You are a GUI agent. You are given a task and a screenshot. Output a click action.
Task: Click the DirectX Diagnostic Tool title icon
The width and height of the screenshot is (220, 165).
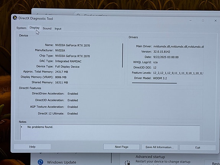15,18
